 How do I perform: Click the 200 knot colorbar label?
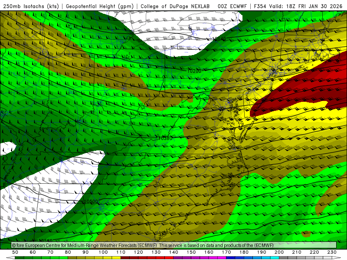click(279, 252)
